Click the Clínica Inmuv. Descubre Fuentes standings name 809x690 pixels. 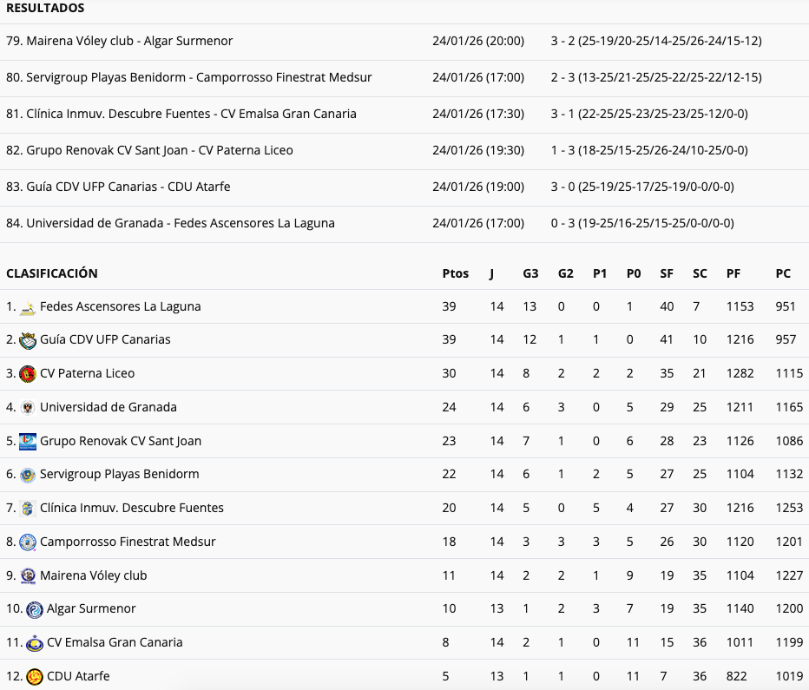(131, 508)
